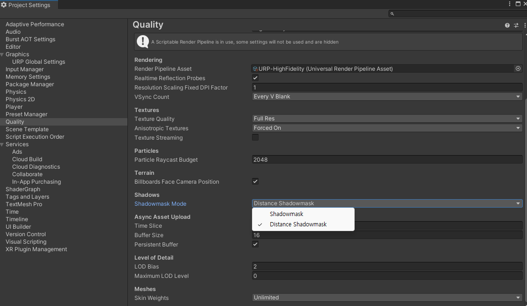Select Cloud Build under Services

pos(27,159)
